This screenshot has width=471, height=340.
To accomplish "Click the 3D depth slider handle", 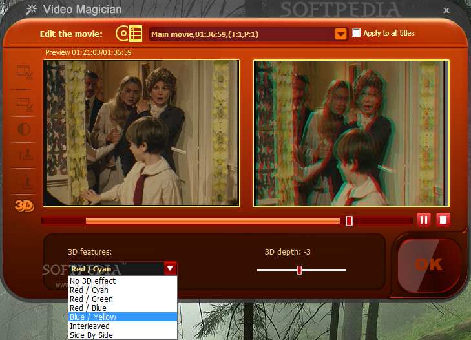I will [299, 270].
